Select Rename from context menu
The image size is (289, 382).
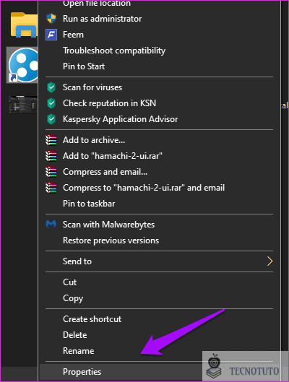(x=78, y=351)
